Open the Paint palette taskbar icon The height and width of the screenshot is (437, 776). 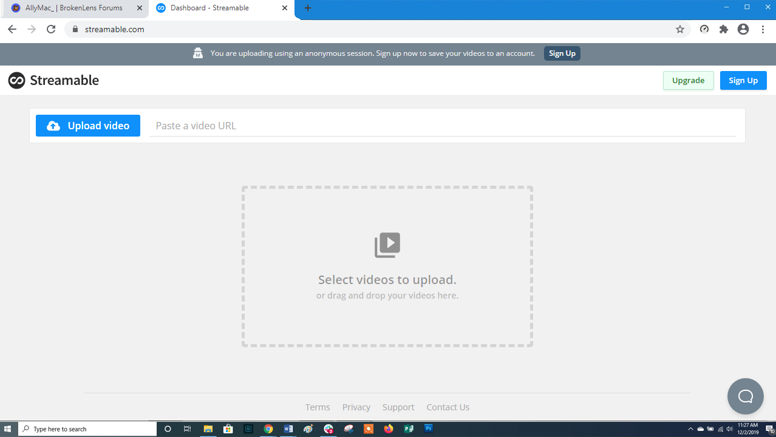[x=308, y=429]
